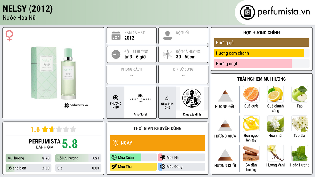Select the Quả quýt note image
315x177 pixels.
251,94
